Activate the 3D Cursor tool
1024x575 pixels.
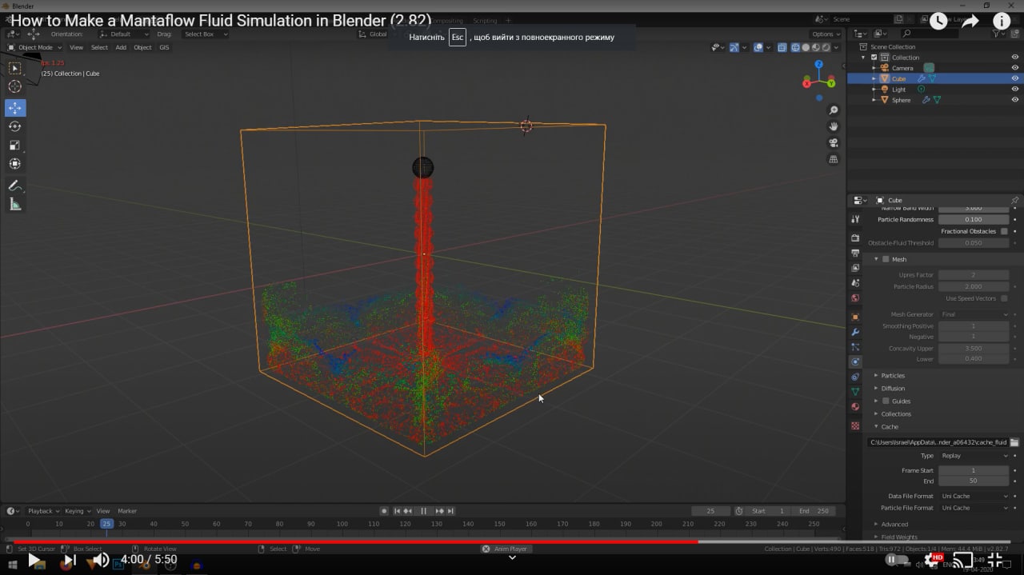pyautogui.click(x=15, y=86)
